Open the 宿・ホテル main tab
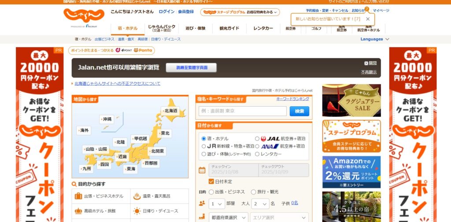This screenshot has width=451, height=222. (x=128, y=29)
